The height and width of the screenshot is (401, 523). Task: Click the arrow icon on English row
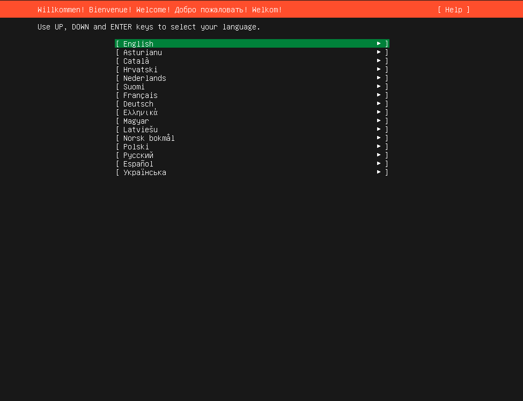(379, 43)
